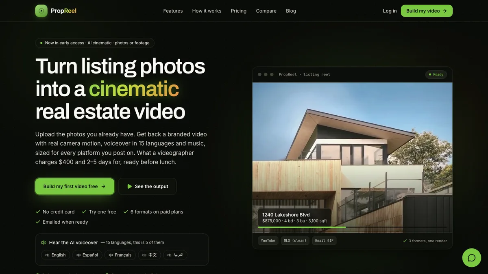Start with "Build my first video free"
The height and width of the screenshot is (274, 488).
pos(75,186)
